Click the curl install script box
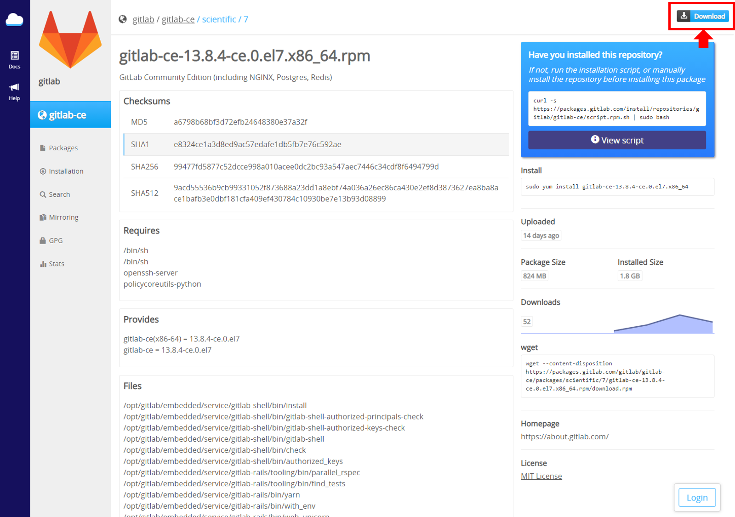The height and width of the screenshot is (517, 735). point(617,109)
